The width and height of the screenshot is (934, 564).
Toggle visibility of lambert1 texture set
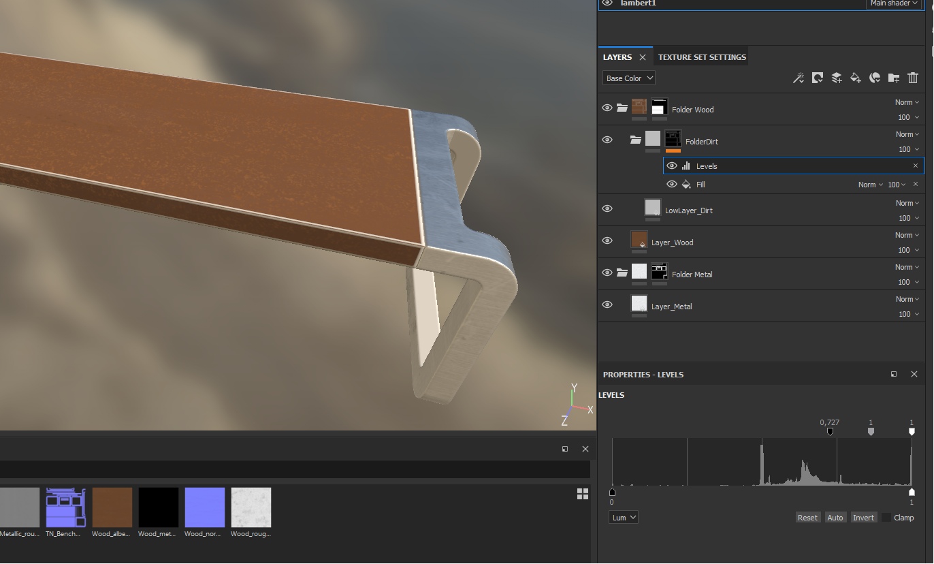tap(607, 3)
